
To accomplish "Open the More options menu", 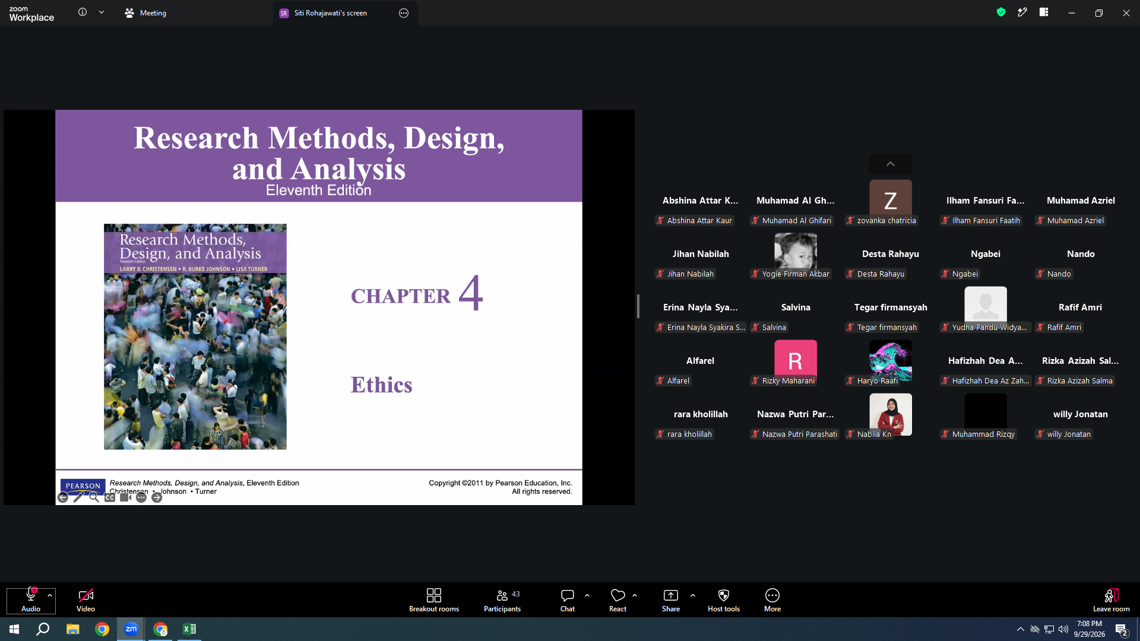I will (772, 600).
